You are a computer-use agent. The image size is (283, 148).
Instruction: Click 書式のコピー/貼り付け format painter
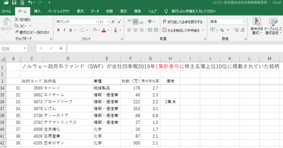(x=32, y=32)
